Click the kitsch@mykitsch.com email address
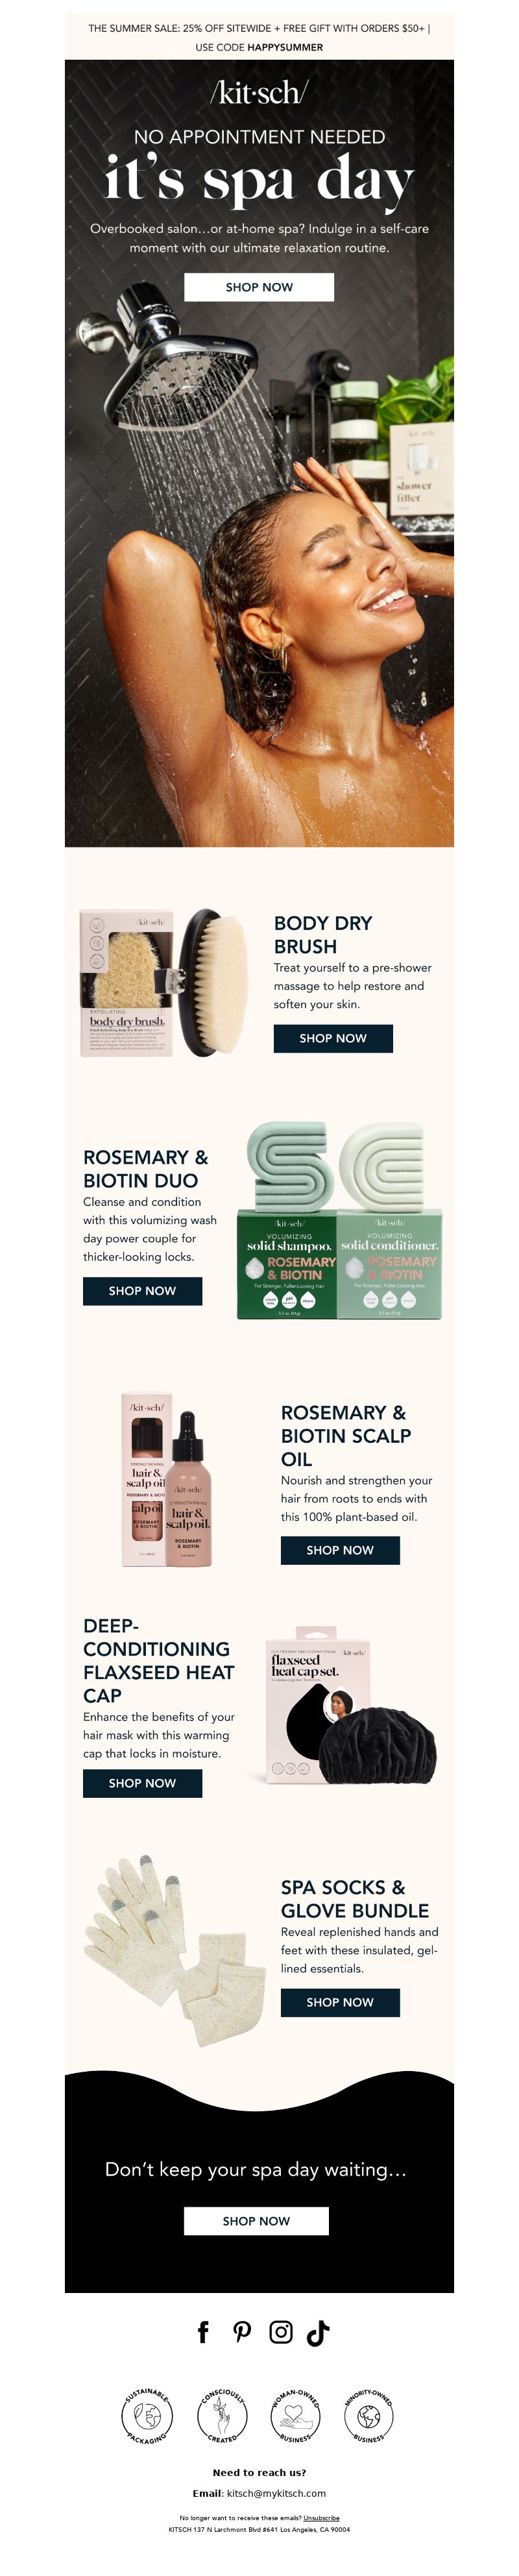The height and width of the screenshot is (2576, 519). (276, 2493)
